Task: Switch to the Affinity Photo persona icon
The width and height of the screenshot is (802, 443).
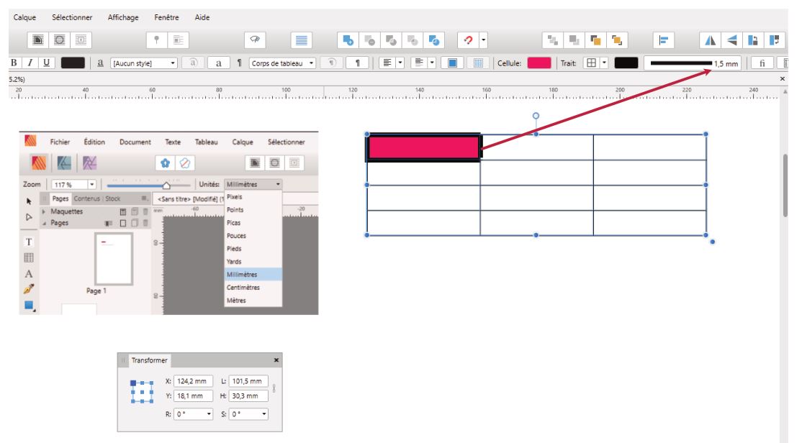Action: [89, 163]
